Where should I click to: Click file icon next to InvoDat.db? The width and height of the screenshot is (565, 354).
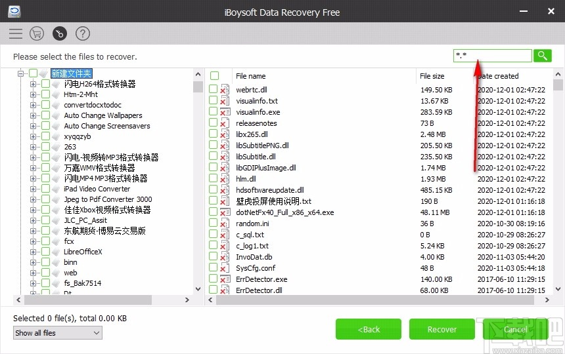(x=225, y=256)
